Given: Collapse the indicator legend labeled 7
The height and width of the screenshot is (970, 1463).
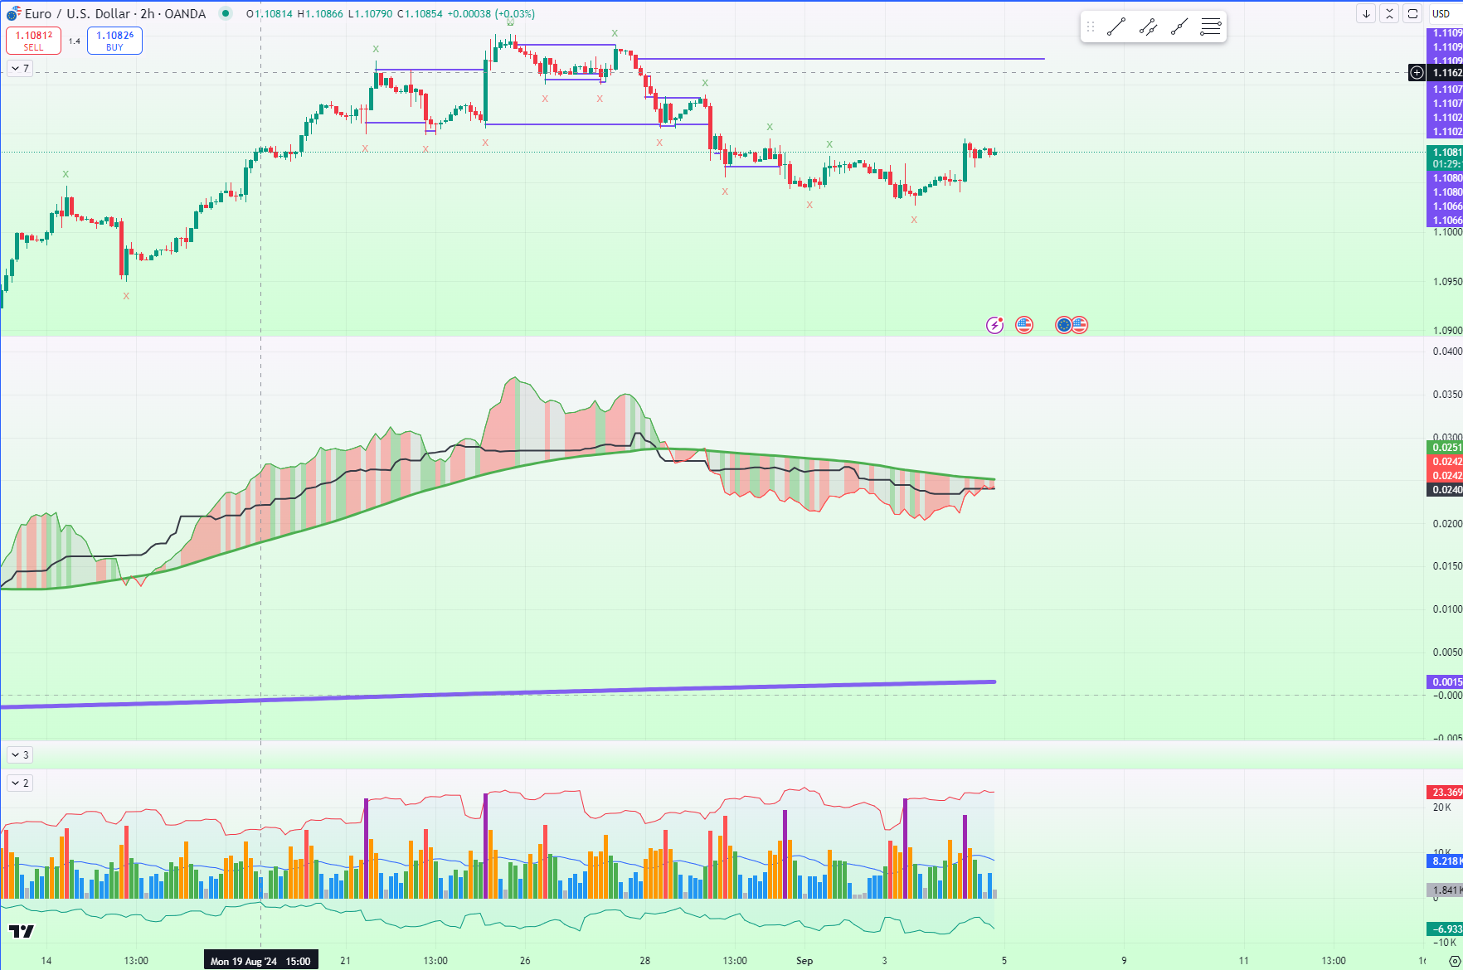Looking at the screenshot, I should pos(18,68).
